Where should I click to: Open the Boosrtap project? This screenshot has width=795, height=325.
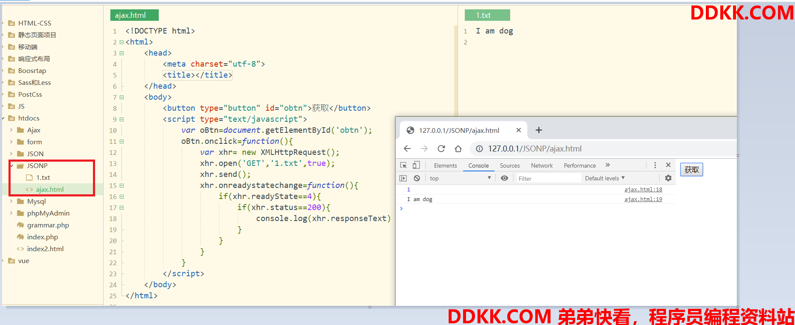click(32, 71)
